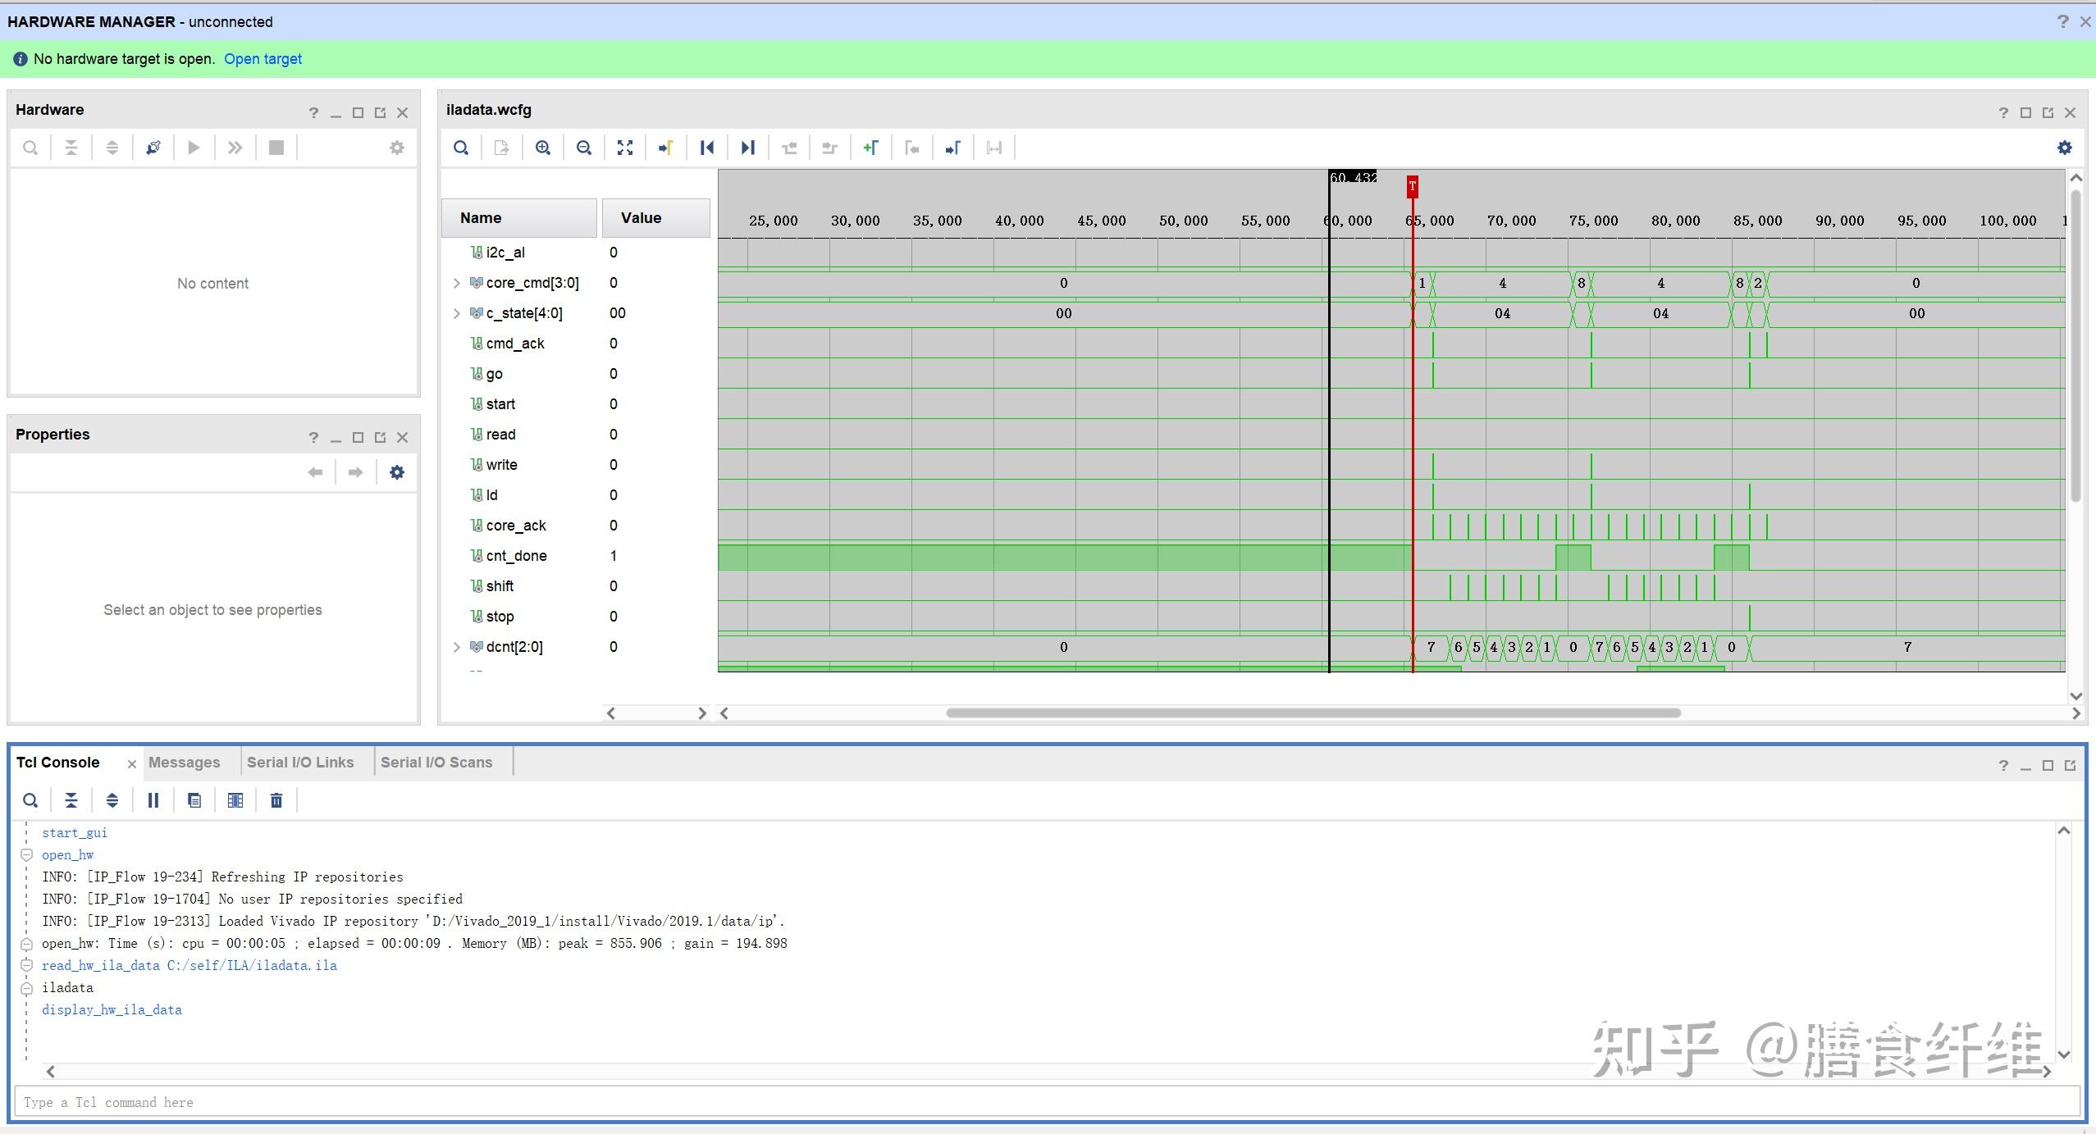Image resolution: width=2096 pixels, height=1134 pixels.
Task: Click the red trigger marker T
Action: tap(1412, 186)
